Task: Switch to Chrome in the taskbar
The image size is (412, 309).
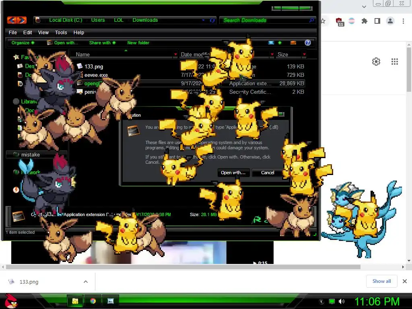Action: click(x=93, y=301)
